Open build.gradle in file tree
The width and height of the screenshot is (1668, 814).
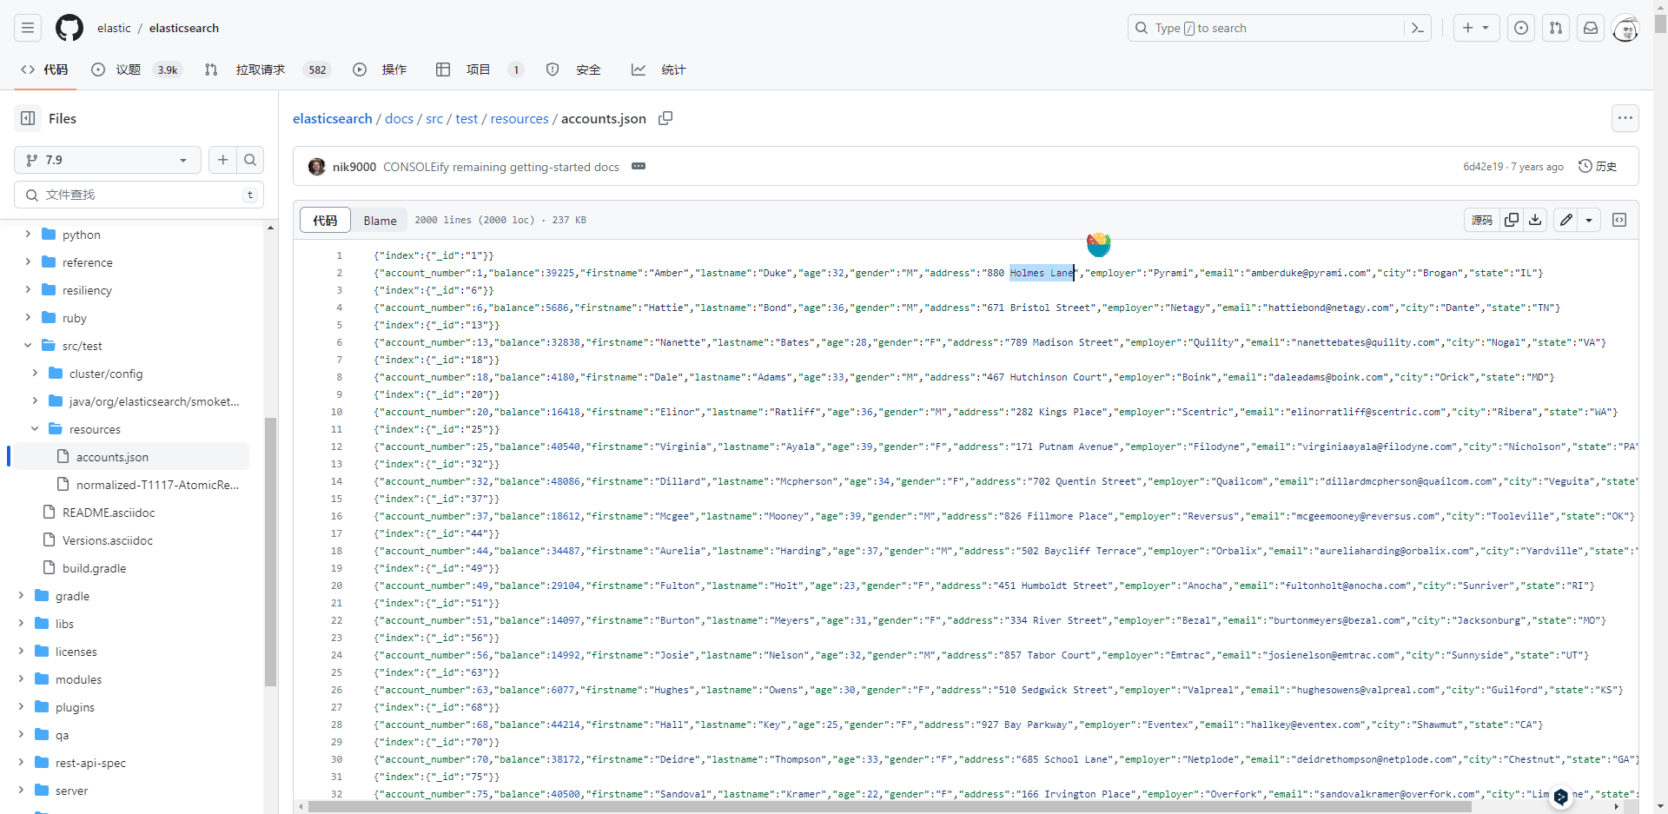(94, 567)
